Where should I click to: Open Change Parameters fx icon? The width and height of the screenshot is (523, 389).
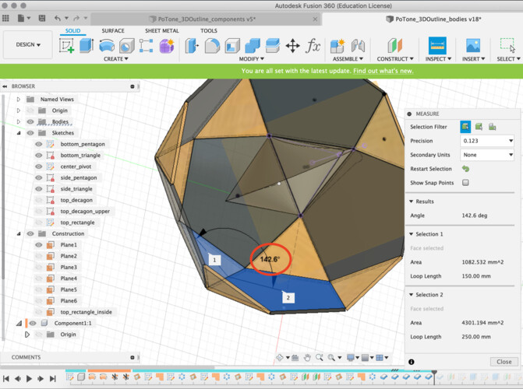313,46
